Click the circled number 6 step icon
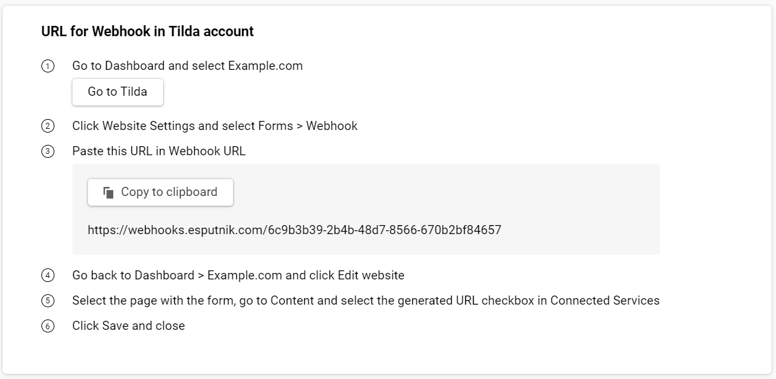Screen dimensions: 776x379 pos(47,326)
